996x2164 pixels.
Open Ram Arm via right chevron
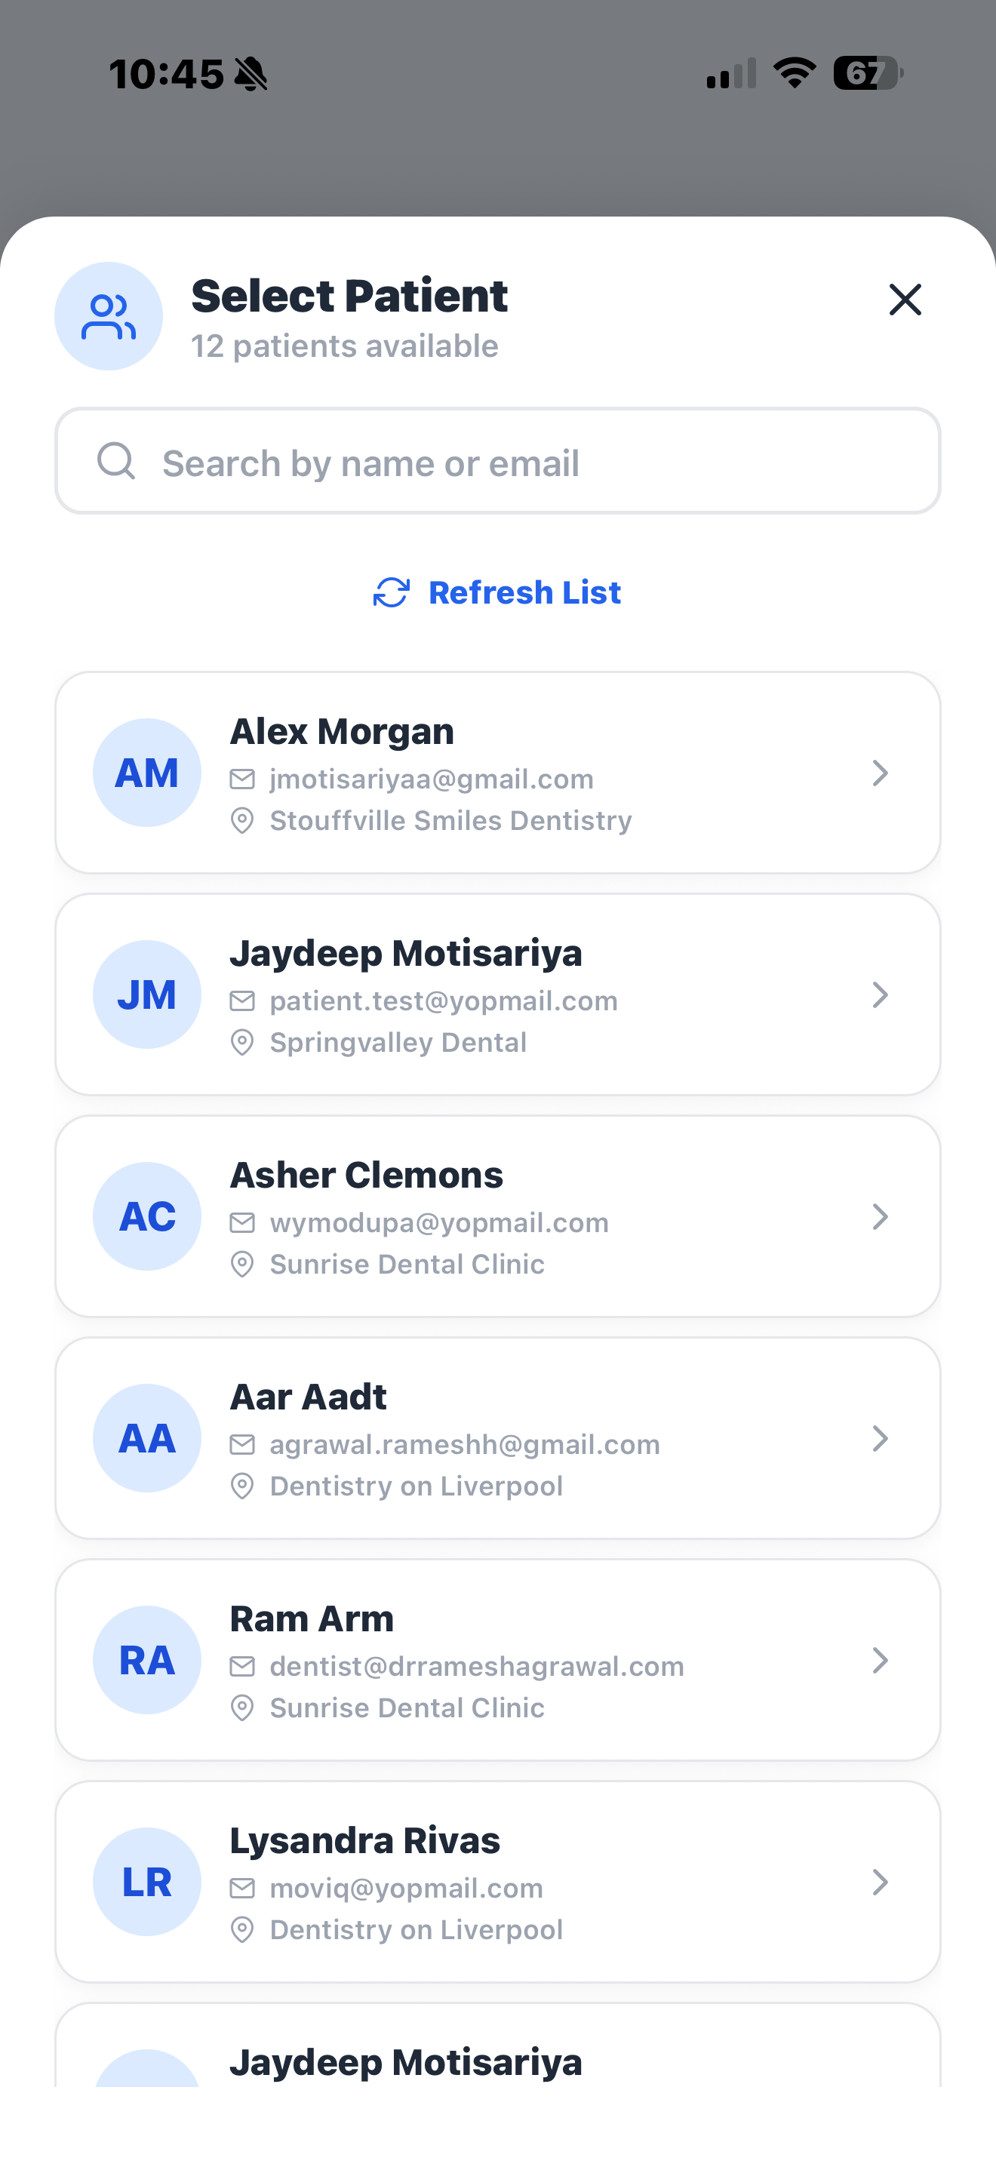coord(880,1660)
